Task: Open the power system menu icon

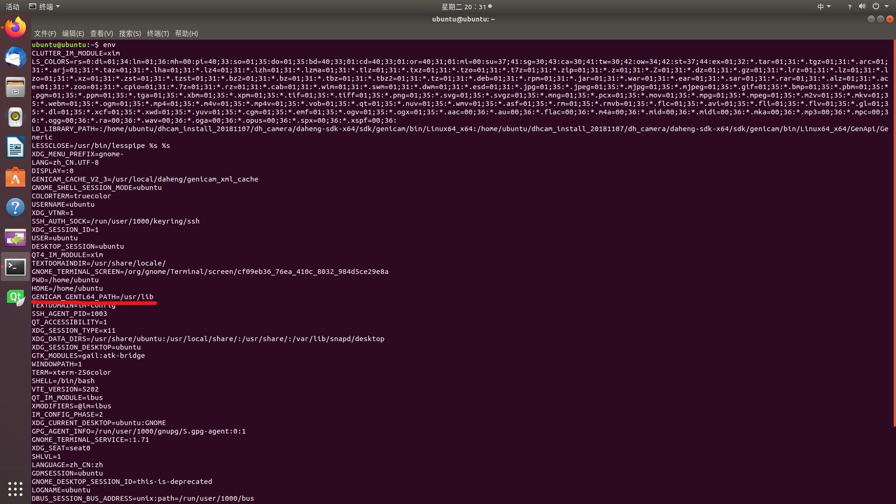Action: 876,7
